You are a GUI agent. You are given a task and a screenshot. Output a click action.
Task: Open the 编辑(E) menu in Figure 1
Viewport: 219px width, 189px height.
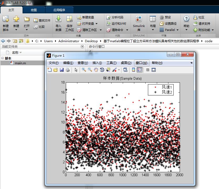[x=68, y=63]
